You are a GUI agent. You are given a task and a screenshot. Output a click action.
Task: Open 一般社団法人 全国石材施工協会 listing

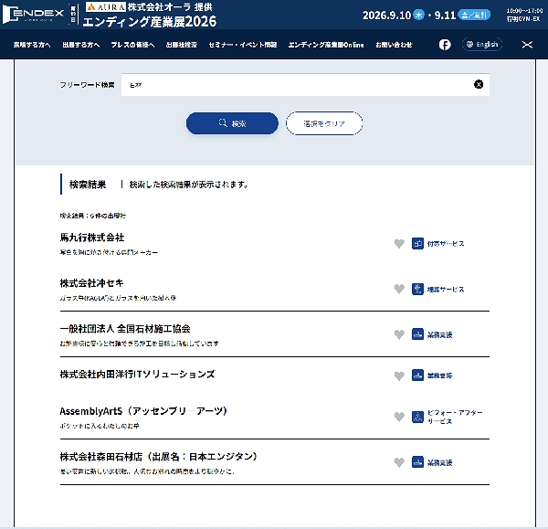pyautogui.click(x=125, y=329)
